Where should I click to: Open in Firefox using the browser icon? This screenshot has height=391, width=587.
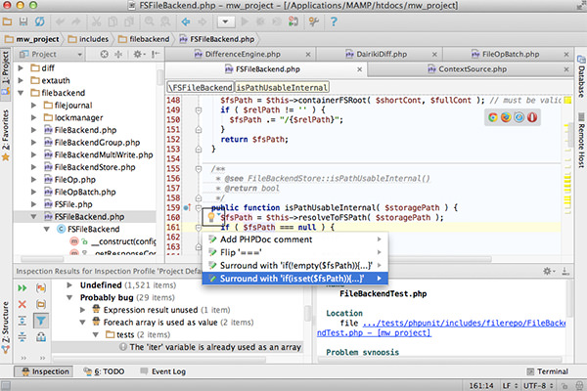pos(505,117)
